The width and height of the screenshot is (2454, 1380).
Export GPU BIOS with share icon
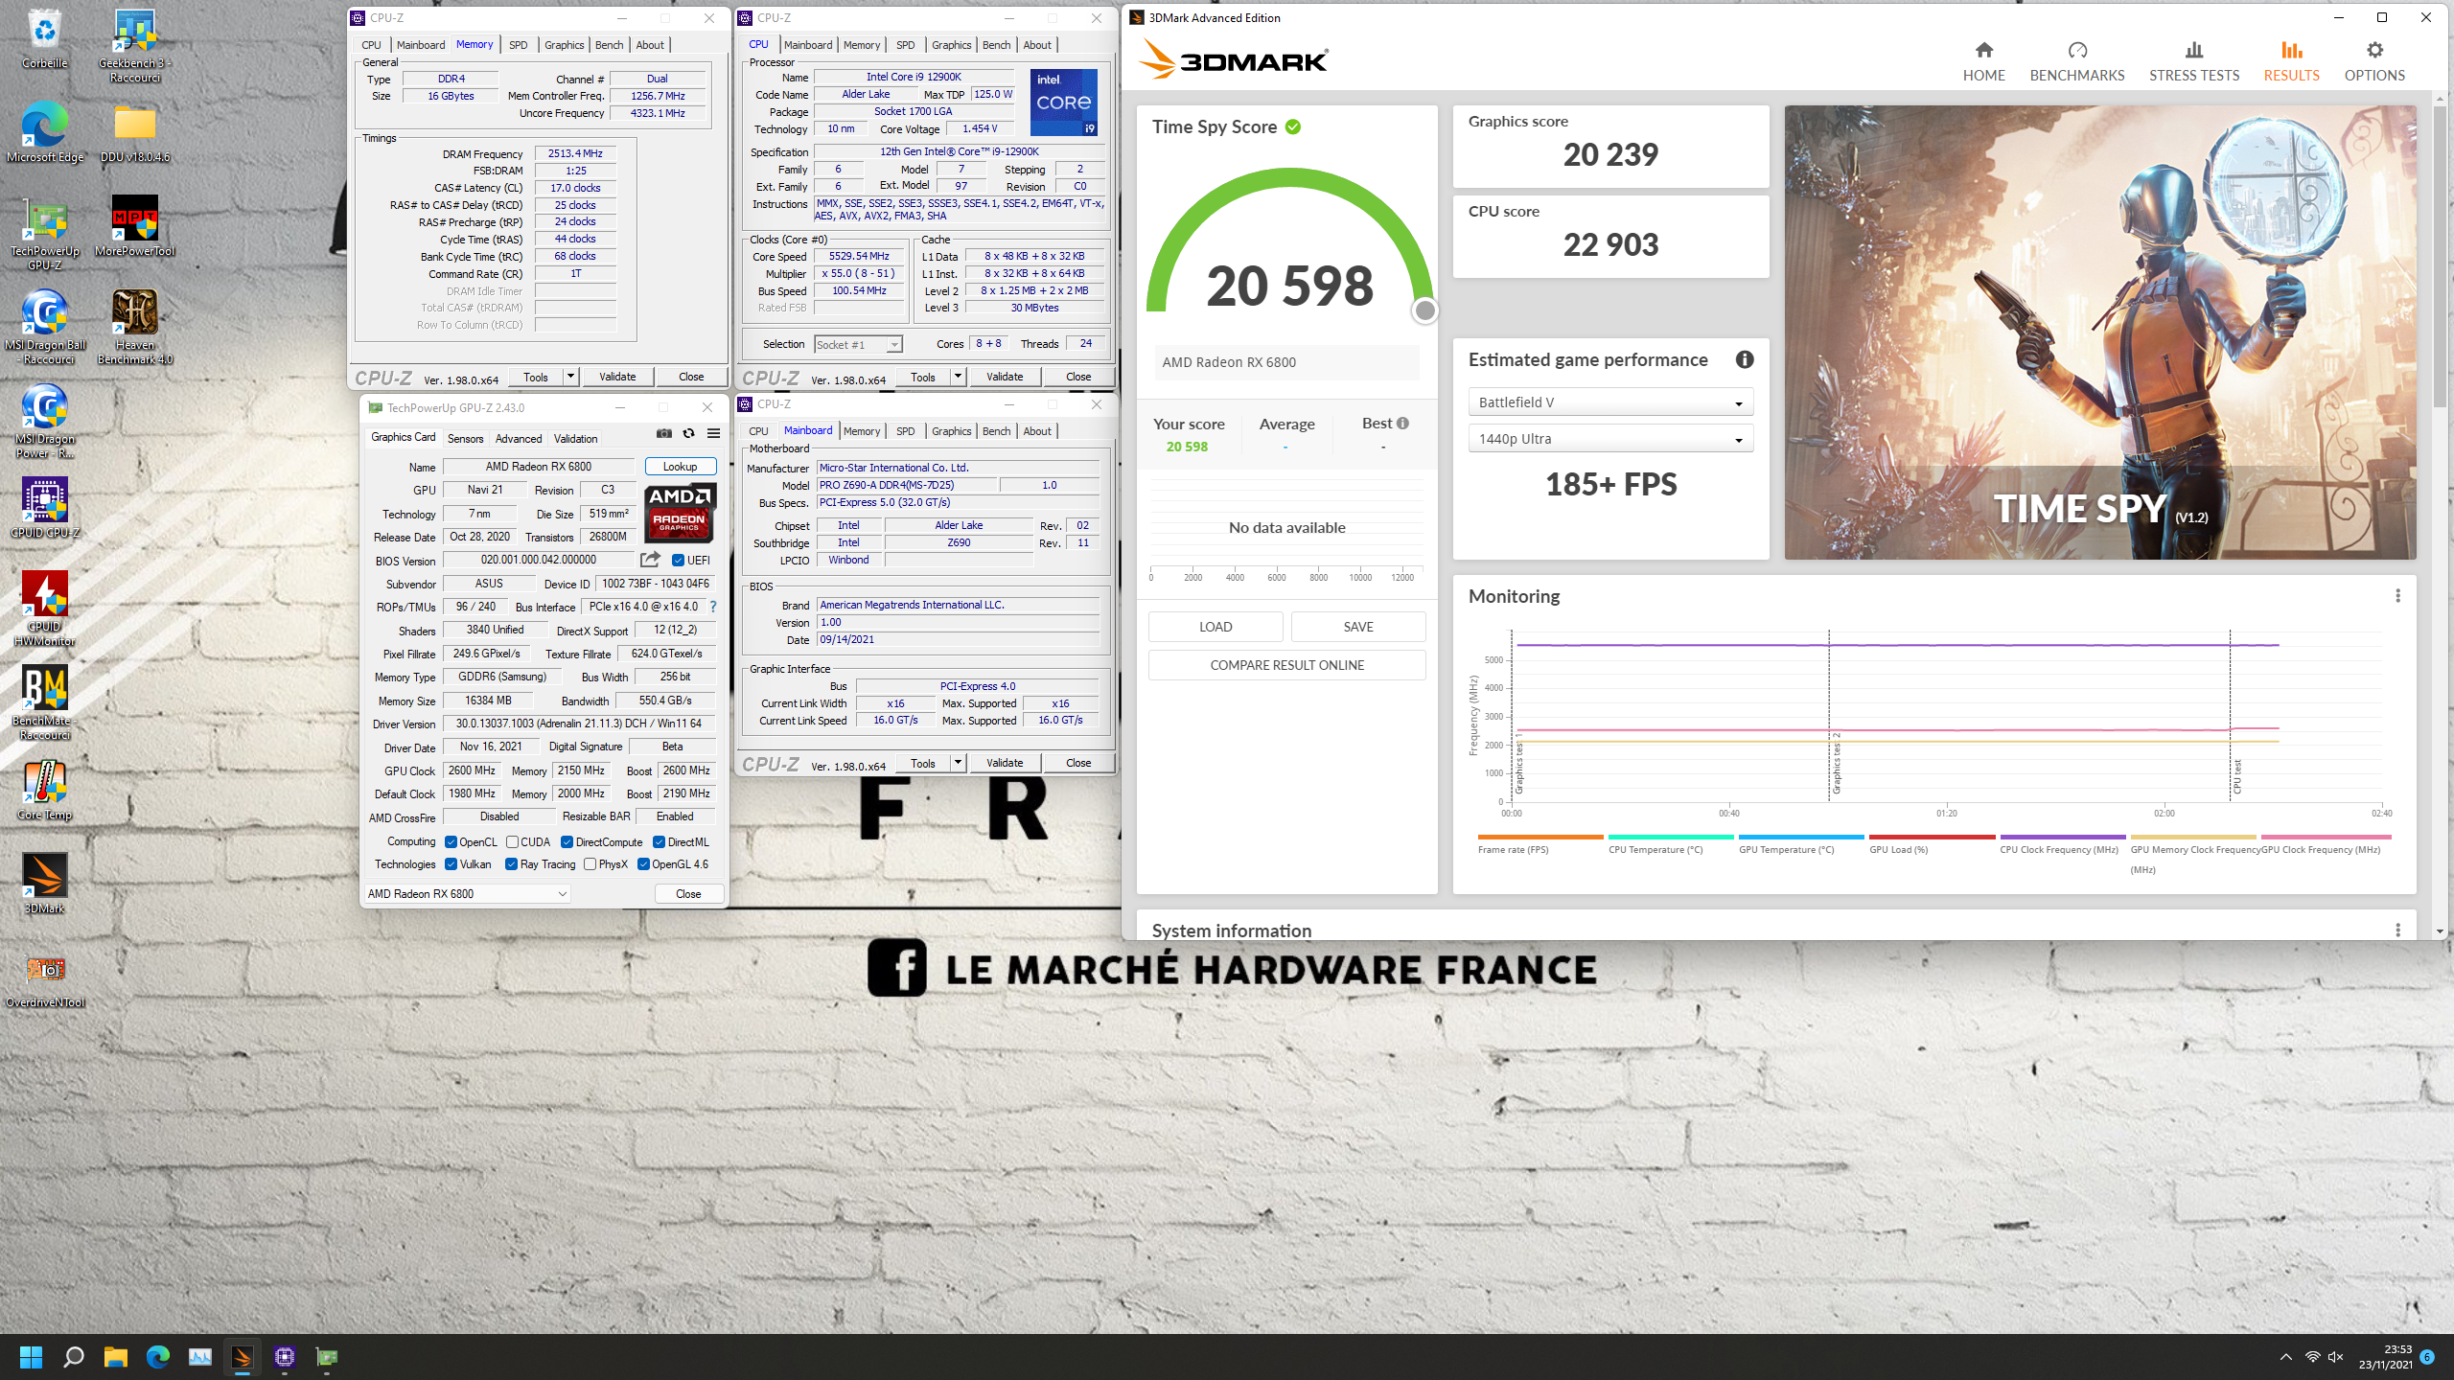point(650,560)
